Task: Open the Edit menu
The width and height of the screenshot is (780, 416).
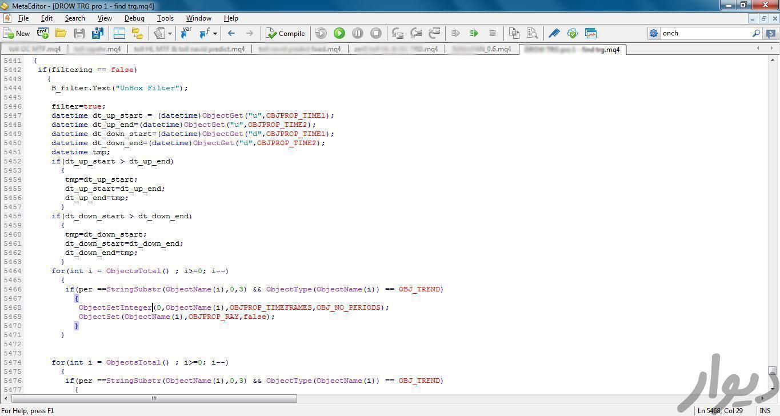Action: [x=47, y=18]
